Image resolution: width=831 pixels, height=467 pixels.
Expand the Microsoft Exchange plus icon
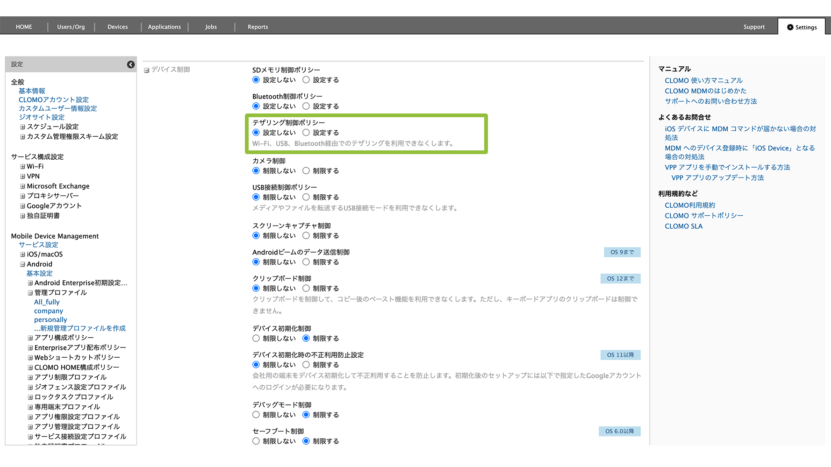[x=22, y=186]
